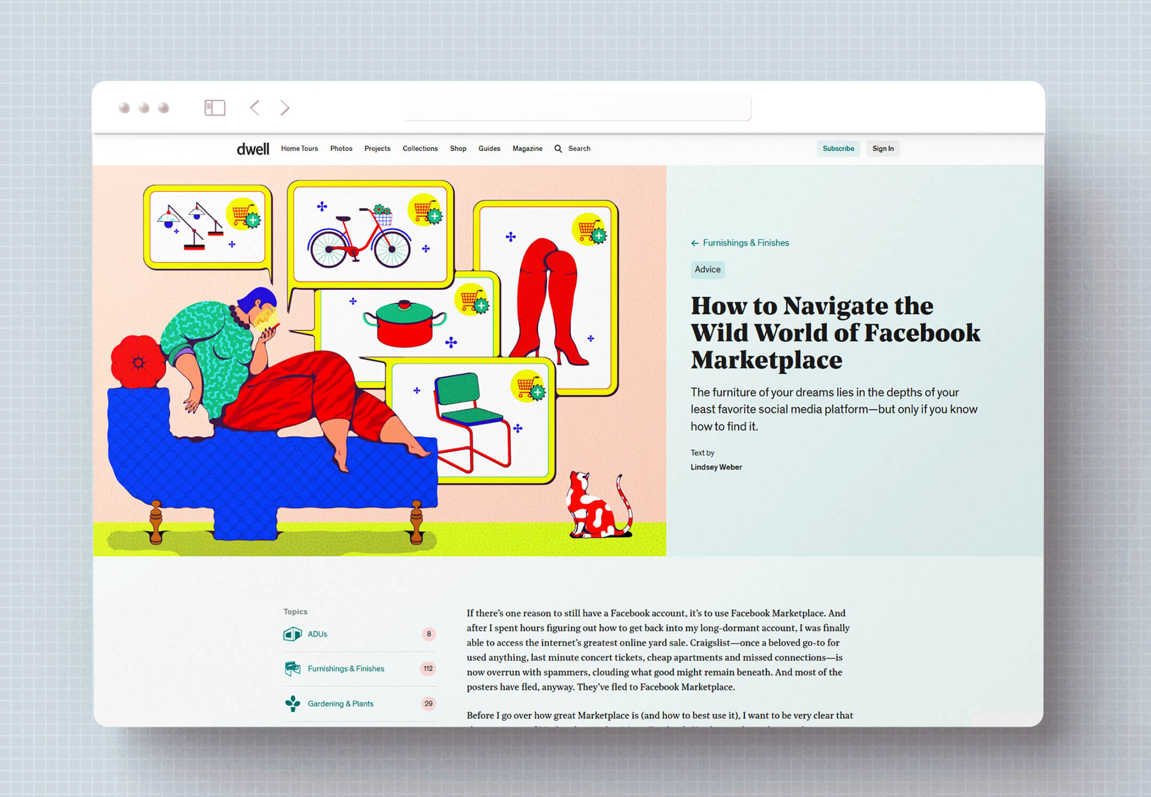Click the Search field in navigation
Screen dimensions: 1151x797
click(x=579, y=149)
